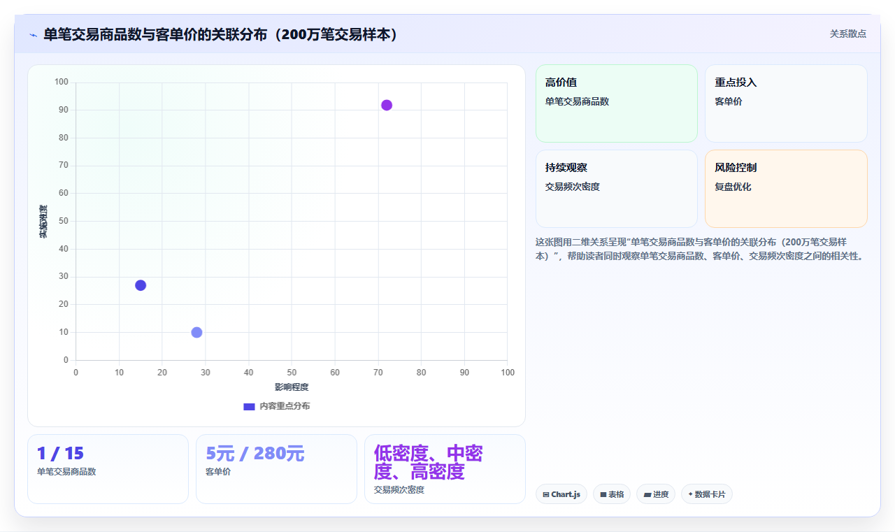Click the 1 / 15 metric value
The height and width of the screenshot is (532, 895).
60,454
